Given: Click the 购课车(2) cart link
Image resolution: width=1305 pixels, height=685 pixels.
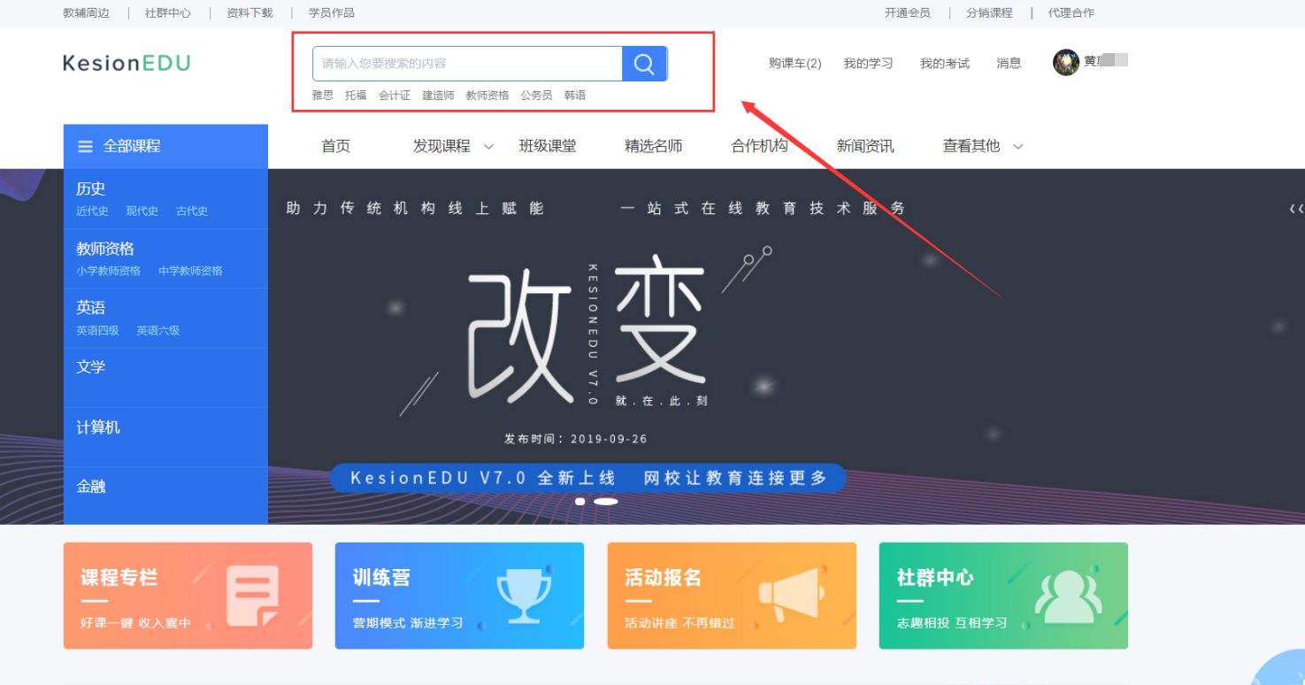Looking at the screenshot, I should (795, 64).
